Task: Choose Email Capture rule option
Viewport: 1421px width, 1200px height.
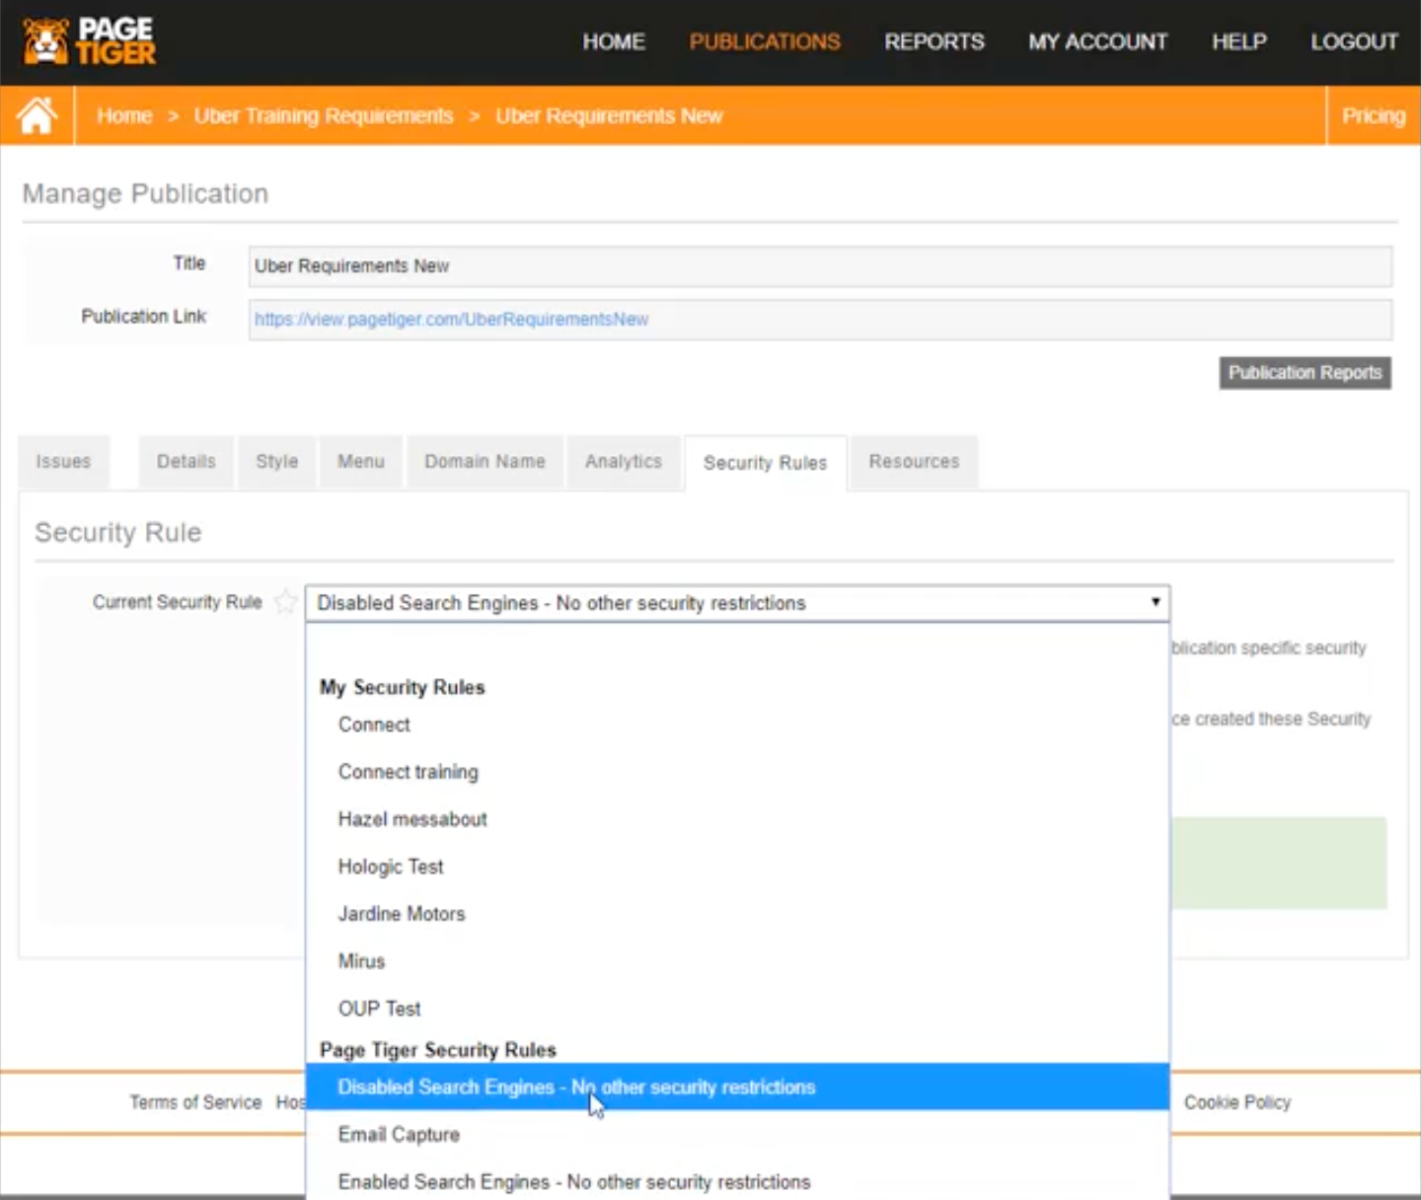Action: [x=737, y=1135]
